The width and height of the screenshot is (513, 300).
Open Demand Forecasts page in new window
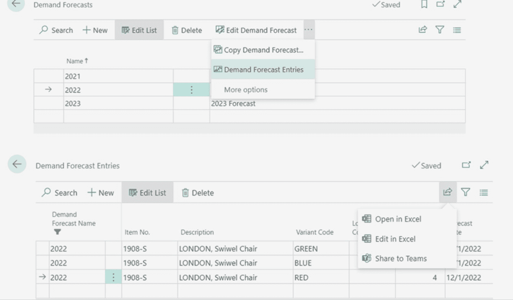pyautogui.click(x=440, y=5)
